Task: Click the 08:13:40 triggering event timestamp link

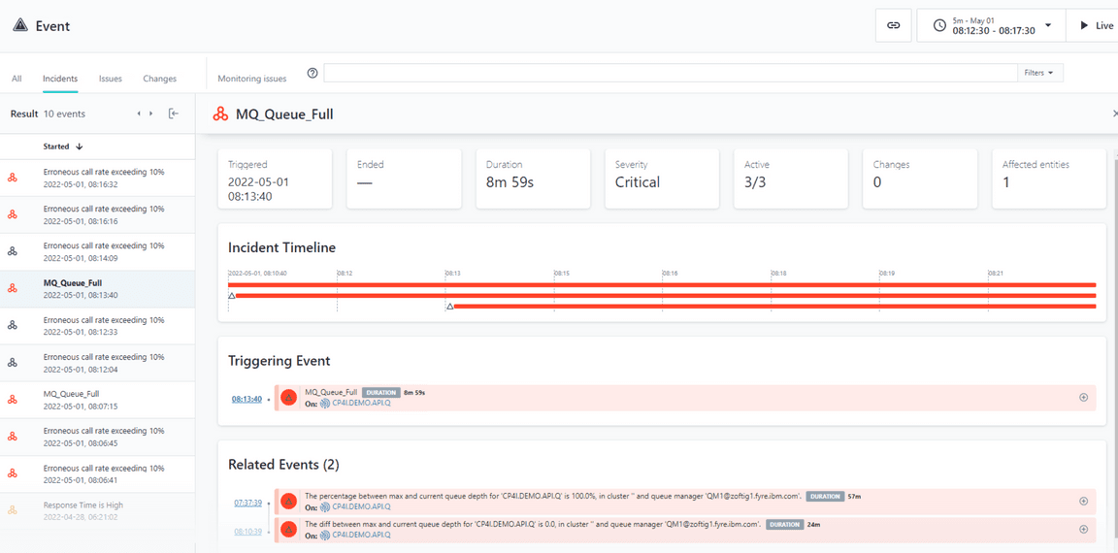Action: [247, 399]
